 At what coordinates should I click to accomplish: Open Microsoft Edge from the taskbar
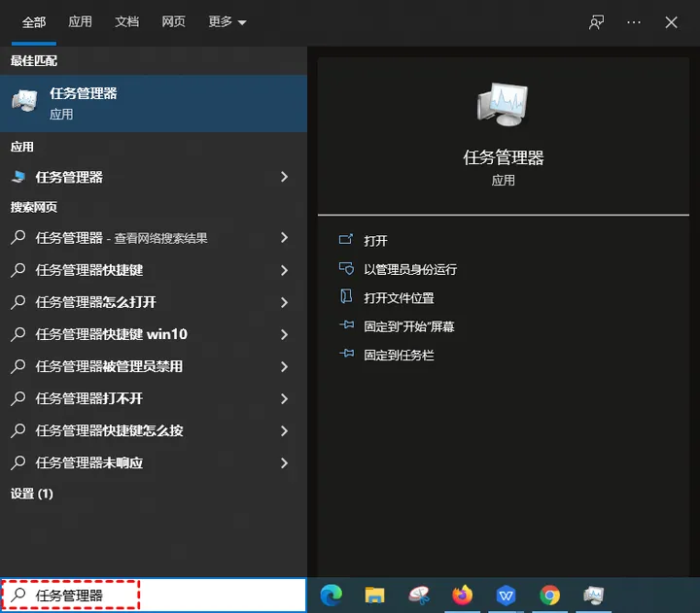[332, 596]
